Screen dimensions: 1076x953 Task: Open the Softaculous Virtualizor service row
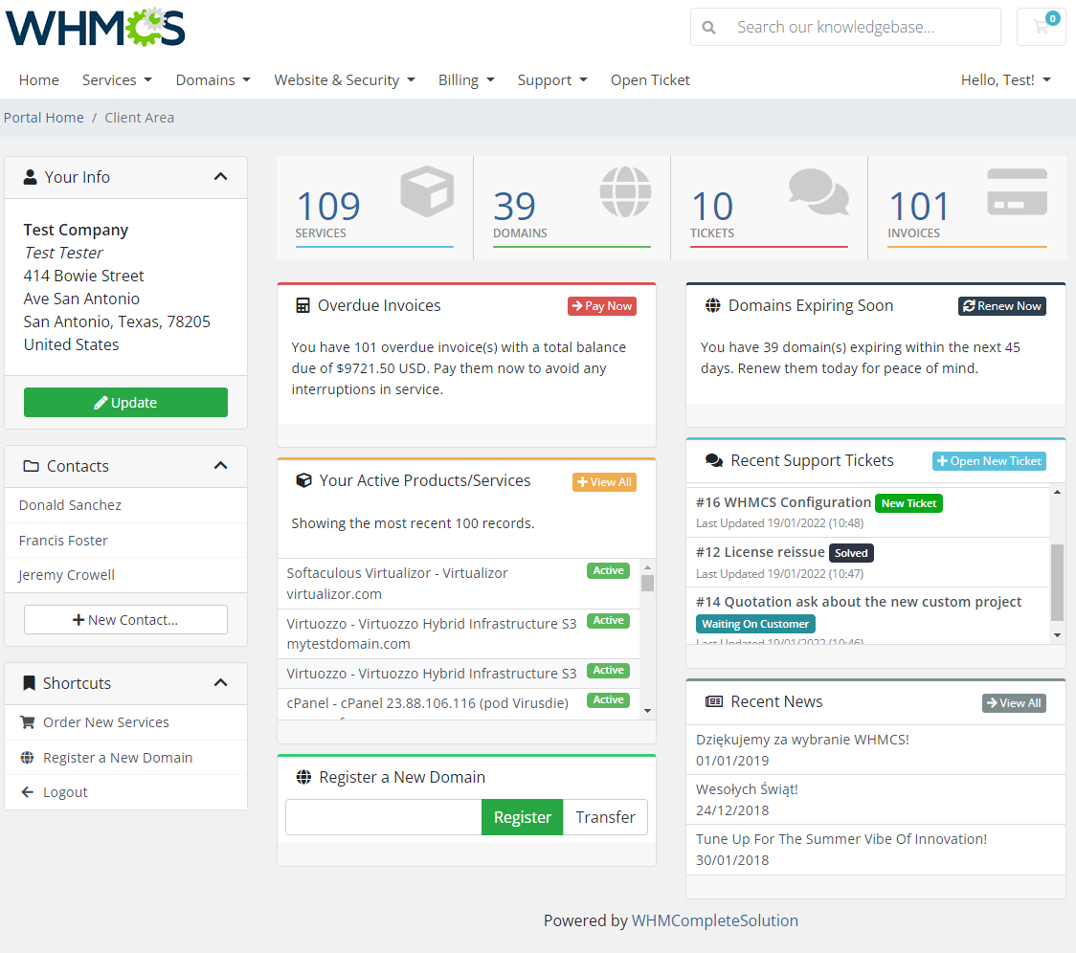pyautogui.click(x=459, y=584)
